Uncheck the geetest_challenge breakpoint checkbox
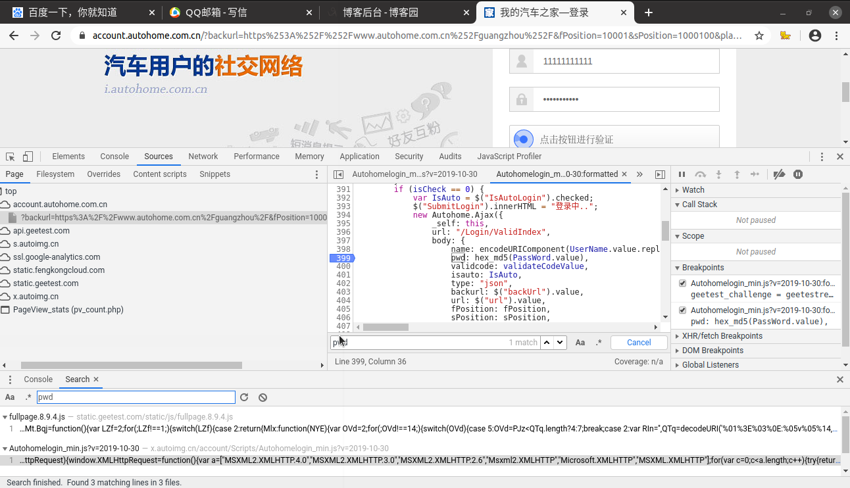 point(682,283)
